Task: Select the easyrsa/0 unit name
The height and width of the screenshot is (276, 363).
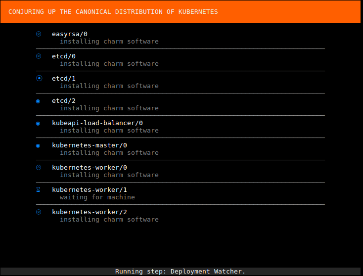Action: tap(70, 34)
